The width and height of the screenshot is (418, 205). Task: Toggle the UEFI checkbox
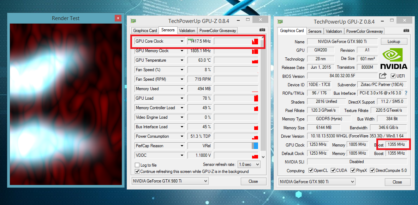coord(393,76)
